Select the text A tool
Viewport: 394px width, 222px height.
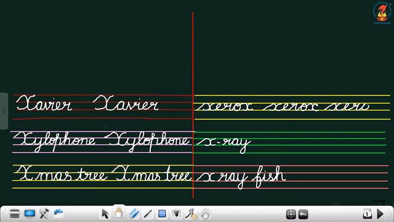click(191, 214)
